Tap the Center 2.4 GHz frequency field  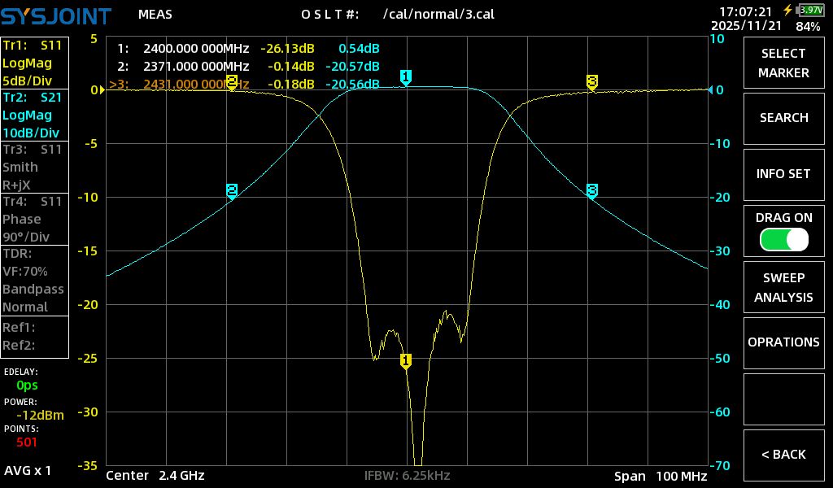[x=155, y=476]
